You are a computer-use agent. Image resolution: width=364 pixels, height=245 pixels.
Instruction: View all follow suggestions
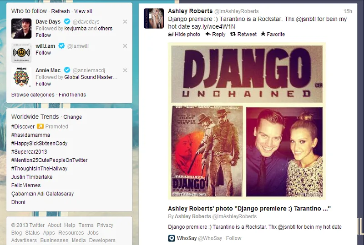(x=83, y=11)
